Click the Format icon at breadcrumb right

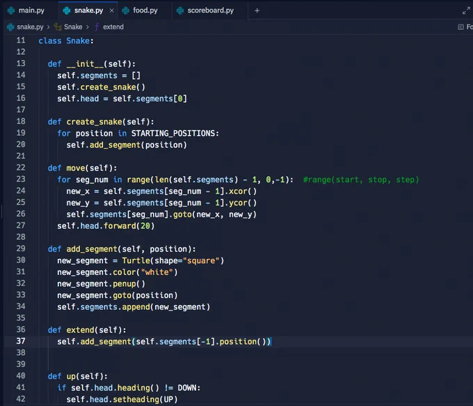click(460, 27)
